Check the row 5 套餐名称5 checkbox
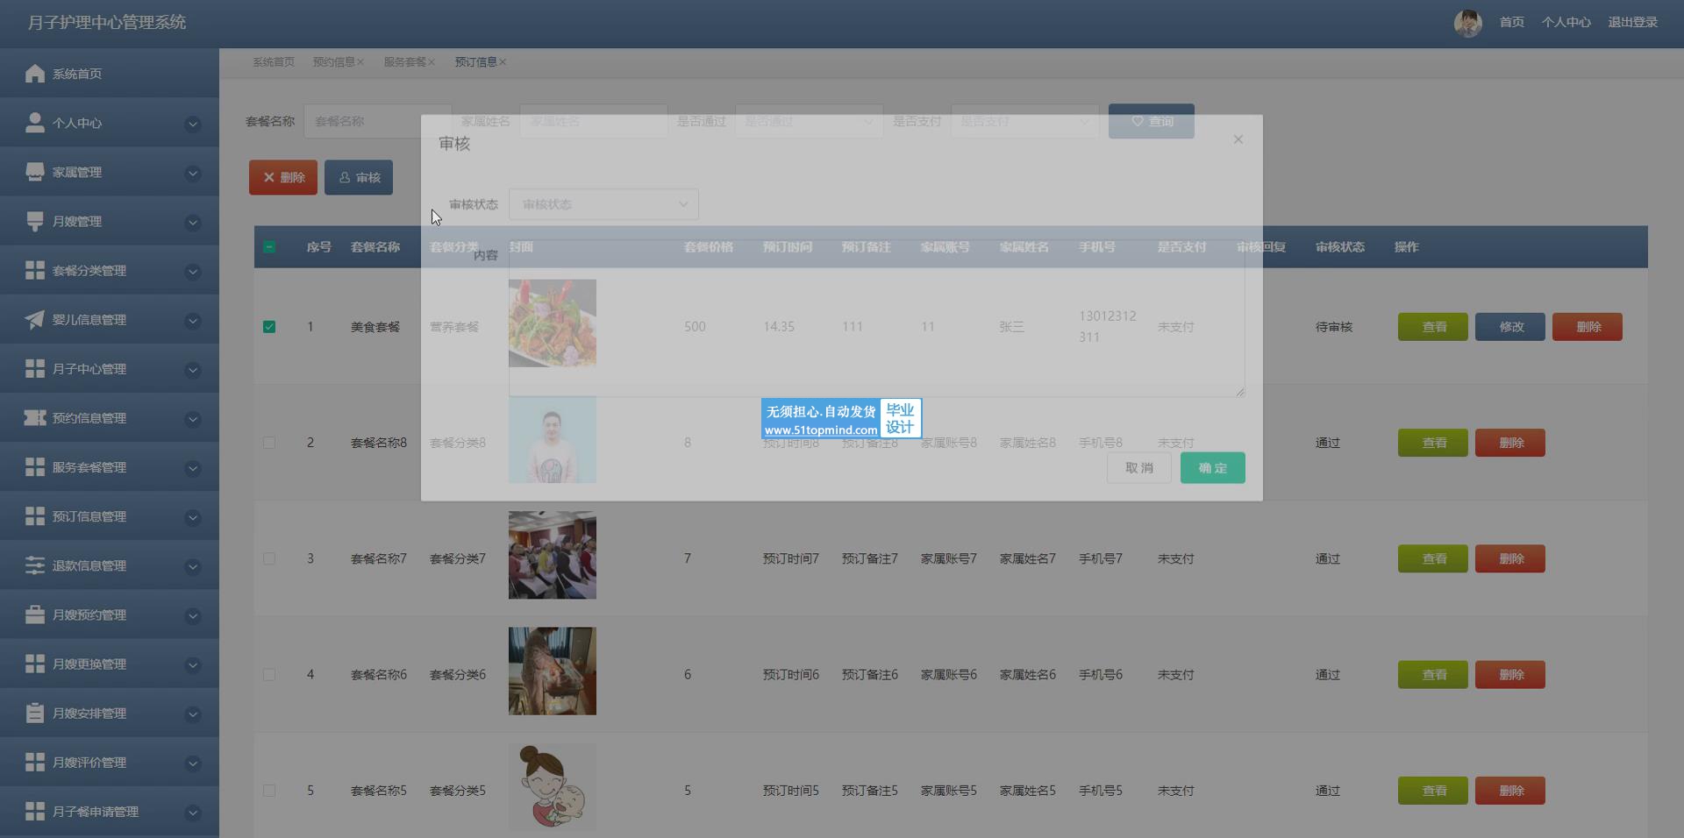The width and height of the screenshot is (1684, 838). click(x=269, y=791)
